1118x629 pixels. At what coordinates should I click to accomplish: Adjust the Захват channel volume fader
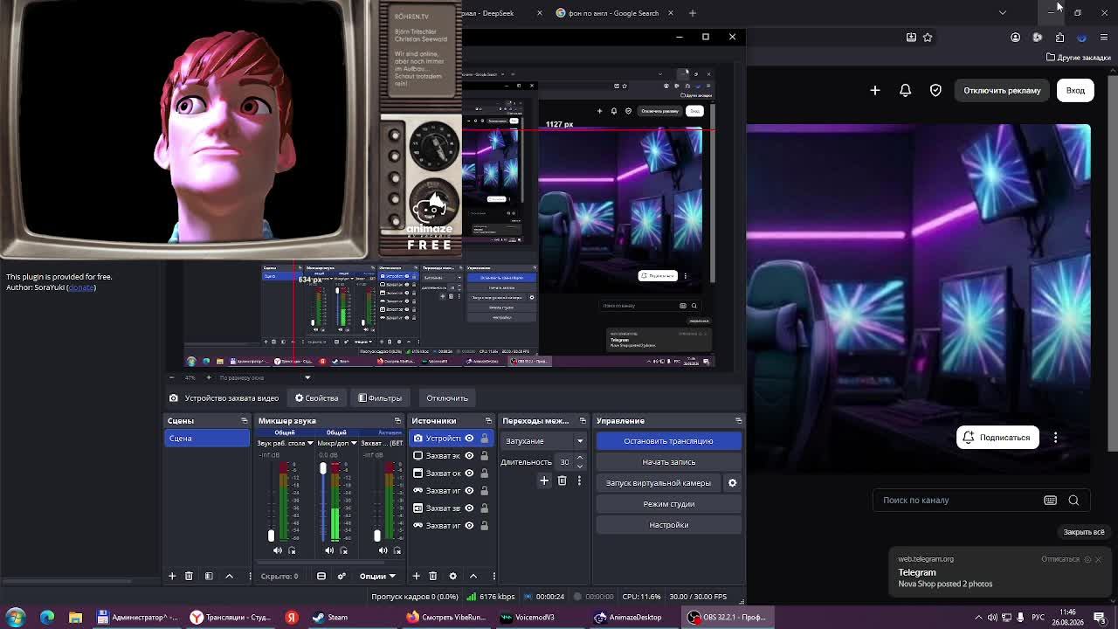[x=377, y=536]
